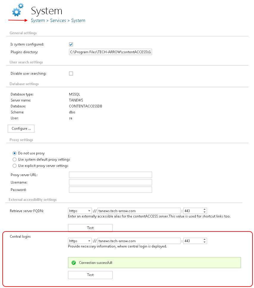Image resolution: width=254 pixels, height=288 pixels.
Task: Choose Use explicit proxy server settings
Action: [15, 166]
